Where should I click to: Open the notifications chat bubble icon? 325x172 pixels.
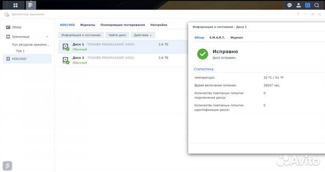(289, 5)
